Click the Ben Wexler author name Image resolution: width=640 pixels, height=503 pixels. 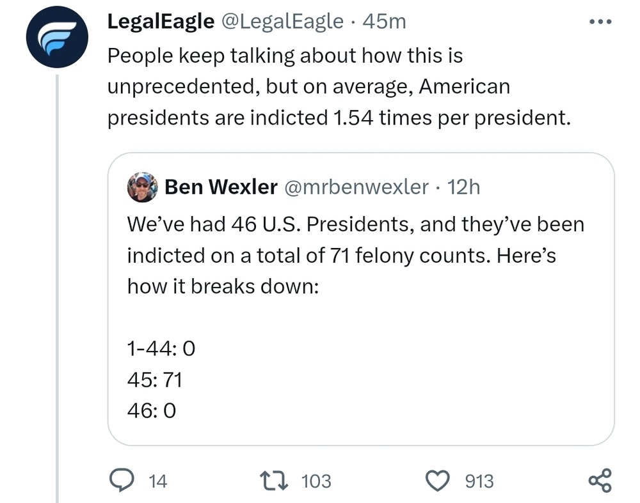221,187
